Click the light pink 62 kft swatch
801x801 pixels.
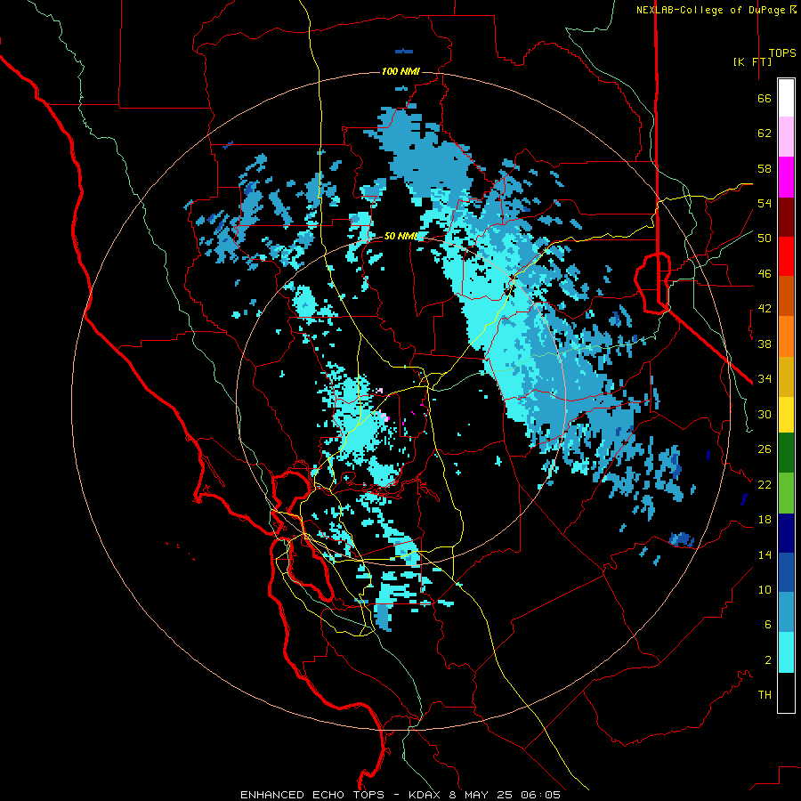[786, 137]
